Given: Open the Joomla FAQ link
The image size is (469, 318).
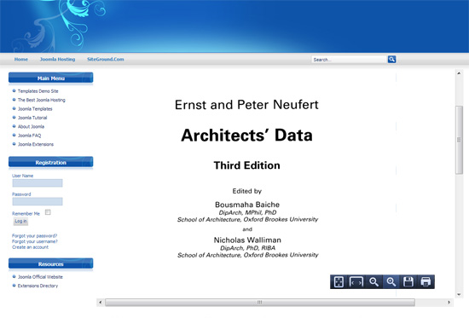Looking at the screenshot, I should click(29, 136).
